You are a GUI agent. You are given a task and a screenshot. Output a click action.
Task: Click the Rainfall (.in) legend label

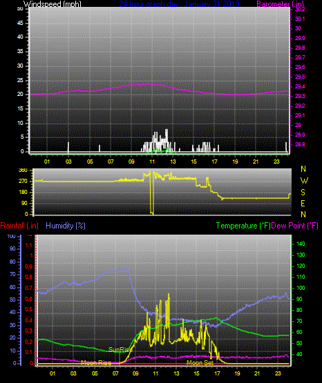click(19, 226)
